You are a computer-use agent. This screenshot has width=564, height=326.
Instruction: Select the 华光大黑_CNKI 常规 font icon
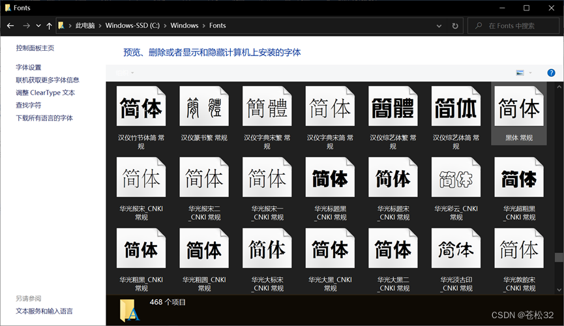pos(330,248)
